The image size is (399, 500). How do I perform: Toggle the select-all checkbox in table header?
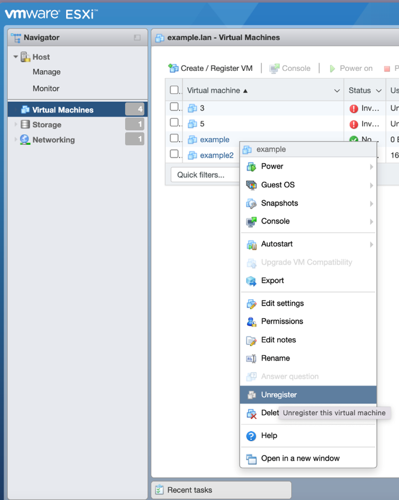tap(174, 90)
